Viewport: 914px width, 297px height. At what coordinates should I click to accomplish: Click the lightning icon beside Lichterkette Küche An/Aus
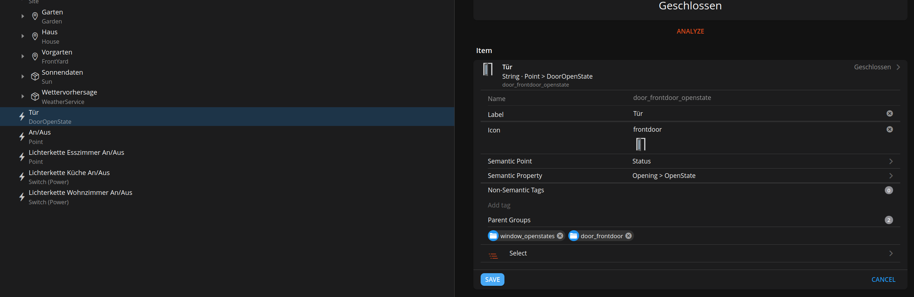click(x=22, y=177)
